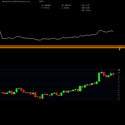The height and width of the screenshot is (125, 125).
Task: Click the close price value 'C: 97.34'
Action: point(45,8)
